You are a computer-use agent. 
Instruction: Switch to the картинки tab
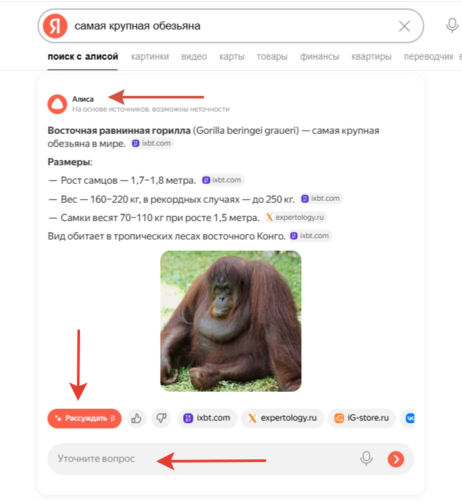(150, 56)
